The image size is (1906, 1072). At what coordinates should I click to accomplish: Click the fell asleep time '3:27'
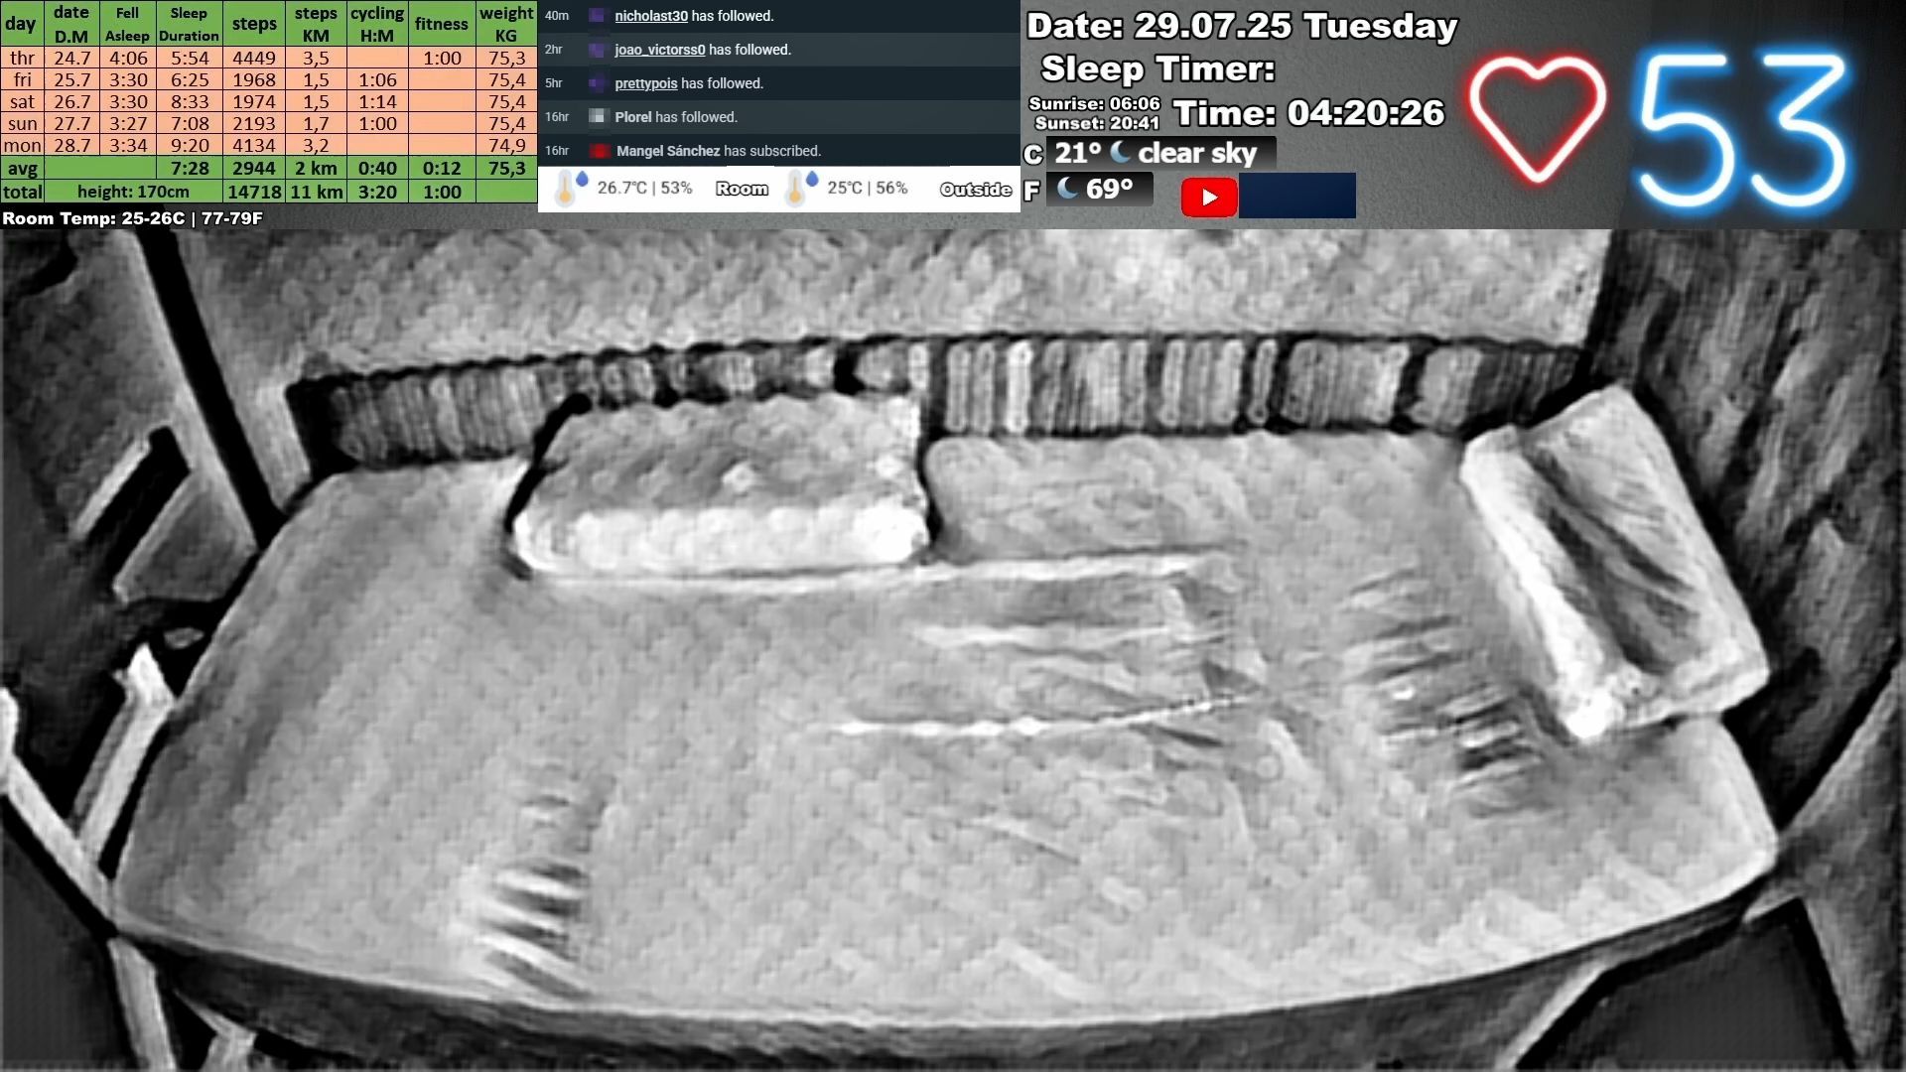point(127,123)
